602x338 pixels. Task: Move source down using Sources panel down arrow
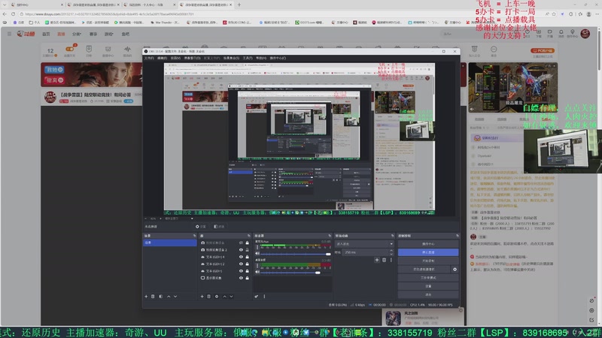pyautogui.click(x=231, y=297)
